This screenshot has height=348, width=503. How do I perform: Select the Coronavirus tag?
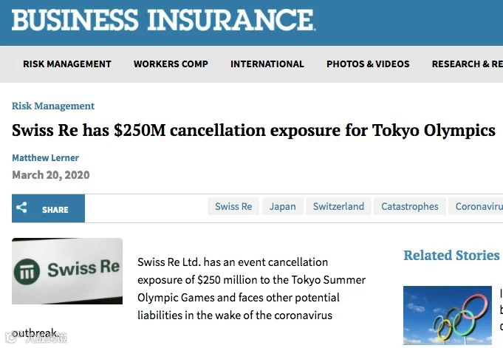476,206
